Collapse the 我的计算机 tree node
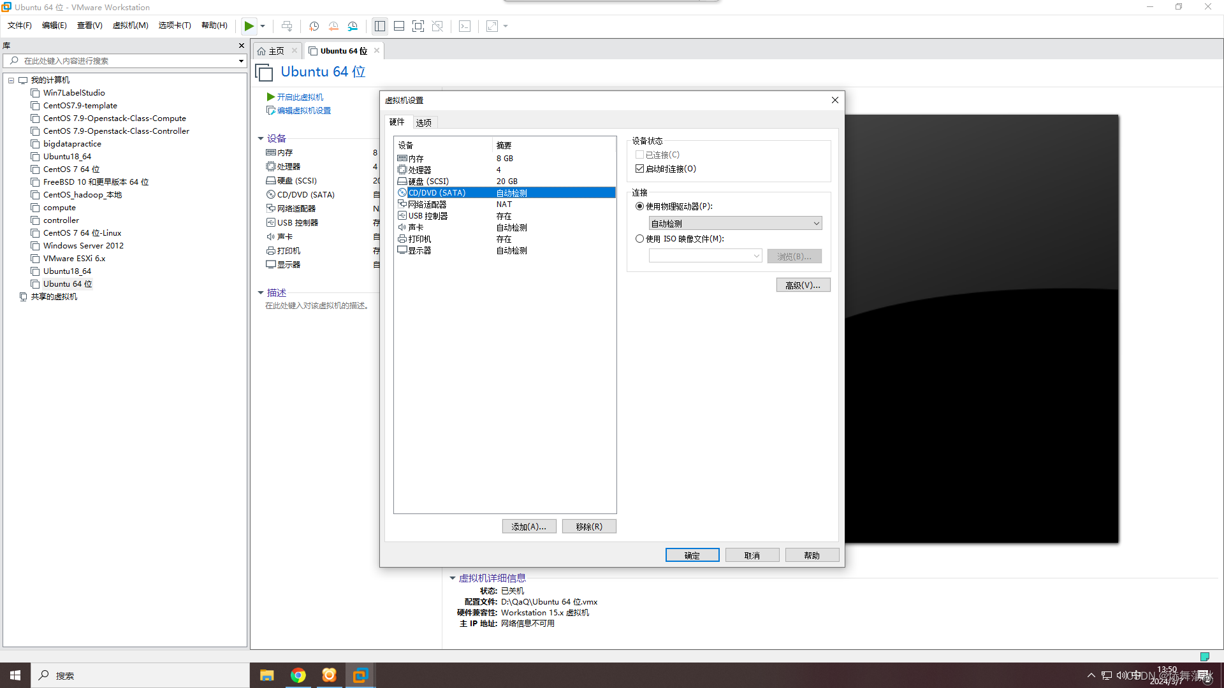Image resolution: width=1224 pixels, height=688 pixels. [x=11, y=80]
